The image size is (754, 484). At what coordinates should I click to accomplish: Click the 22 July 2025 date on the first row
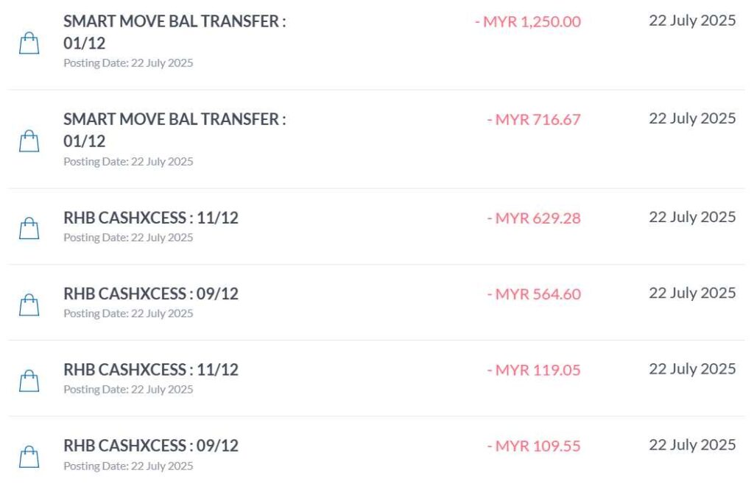point(691,21)
